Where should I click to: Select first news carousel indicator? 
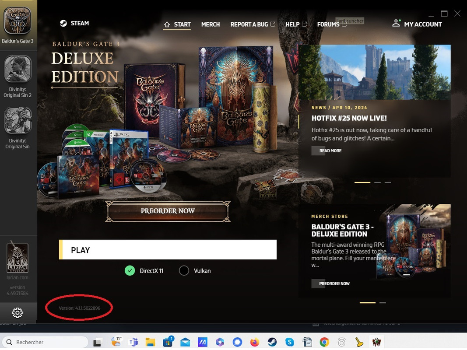362,182
